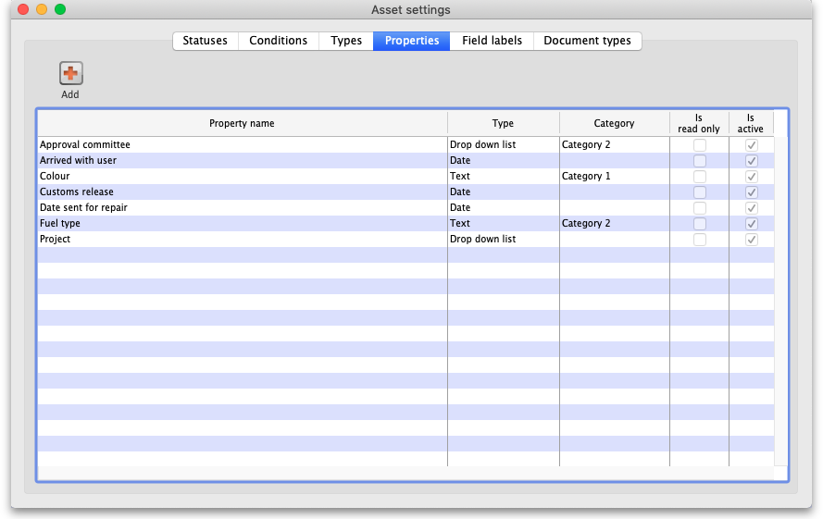This screenshot has height=519, width=823.
Task: Toggle Is active for Colour row
Action: pos(752,177)
